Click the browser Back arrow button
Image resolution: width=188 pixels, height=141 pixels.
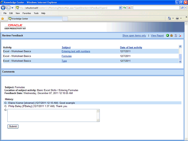coord(3,8)
